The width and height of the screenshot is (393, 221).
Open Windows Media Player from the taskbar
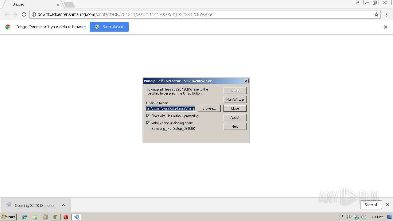point(45,217)
